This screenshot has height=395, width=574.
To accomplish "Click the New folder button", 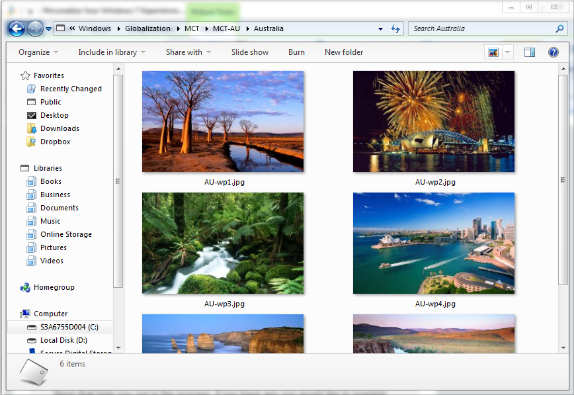I will [344, 52].
